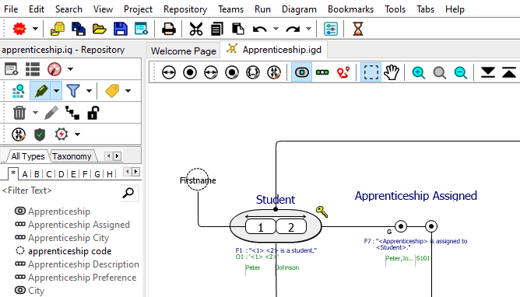The height and width of the screenshot is (297, 520).
Task: Select the hand pan tool
Action: 392,72
